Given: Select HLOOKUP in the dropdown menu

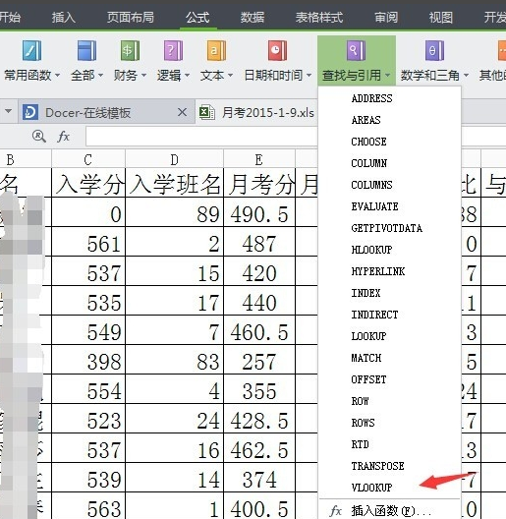Looking at the screenshot, I should pos(371,250).
